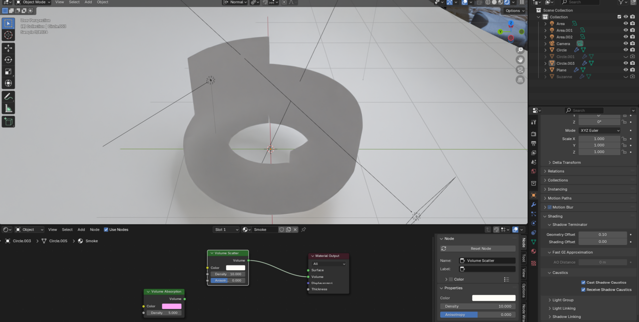
Task: Open the node editor Node menu
Action: tap(94, 230)
